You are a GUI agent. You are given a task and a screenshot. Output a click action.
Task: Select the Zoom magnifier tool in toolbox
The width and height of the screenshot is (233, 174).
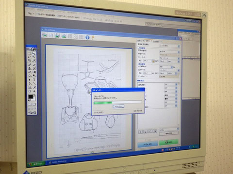pos(34,91)
